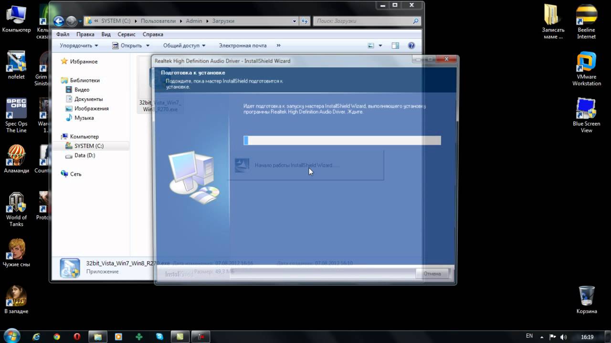
Task: Open Google Chrome from the taskbar
Action: [57, 337]
